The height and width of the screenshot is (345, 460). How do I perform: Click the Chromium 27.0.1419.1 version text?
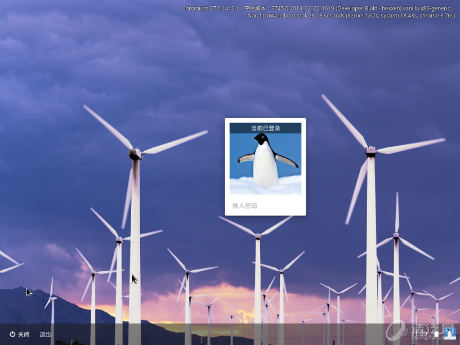(207, 8)
